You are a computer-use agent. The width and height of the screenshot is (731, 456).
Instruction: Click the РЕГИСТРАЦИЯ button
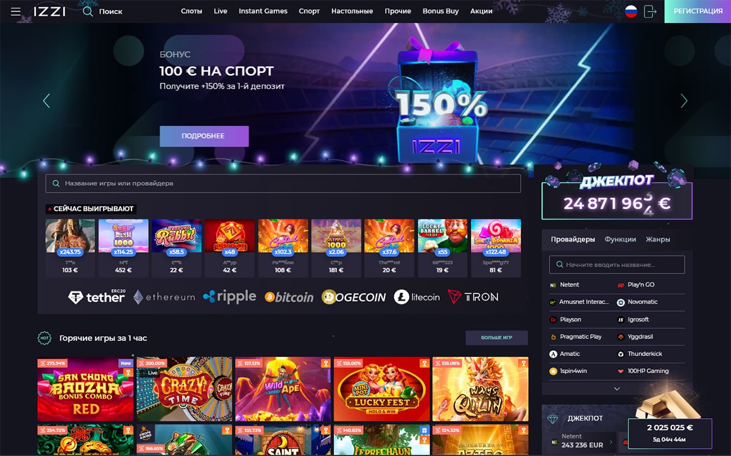click(x=698, y=11)
